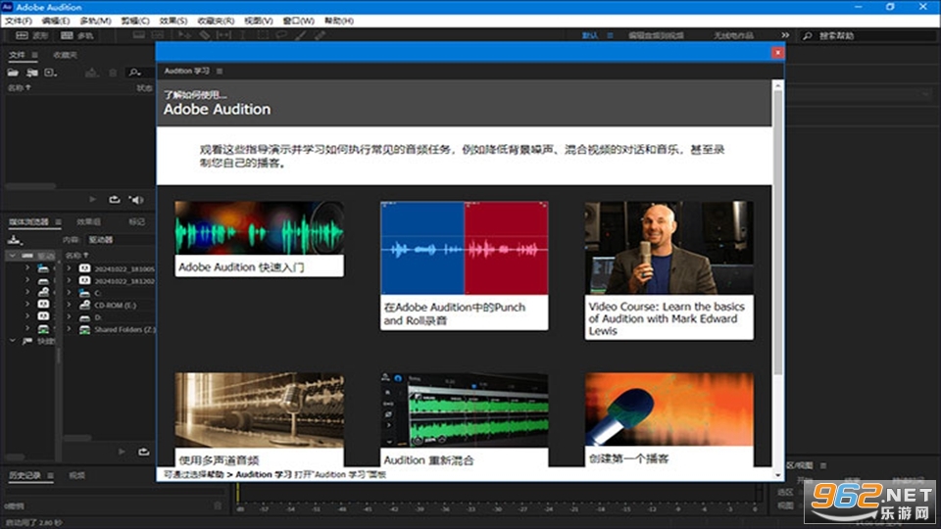Image resolution: width=941 pixels, height=529 pixels.
Task: Open the 帮助(H) menu
Action: pos(339,21)
